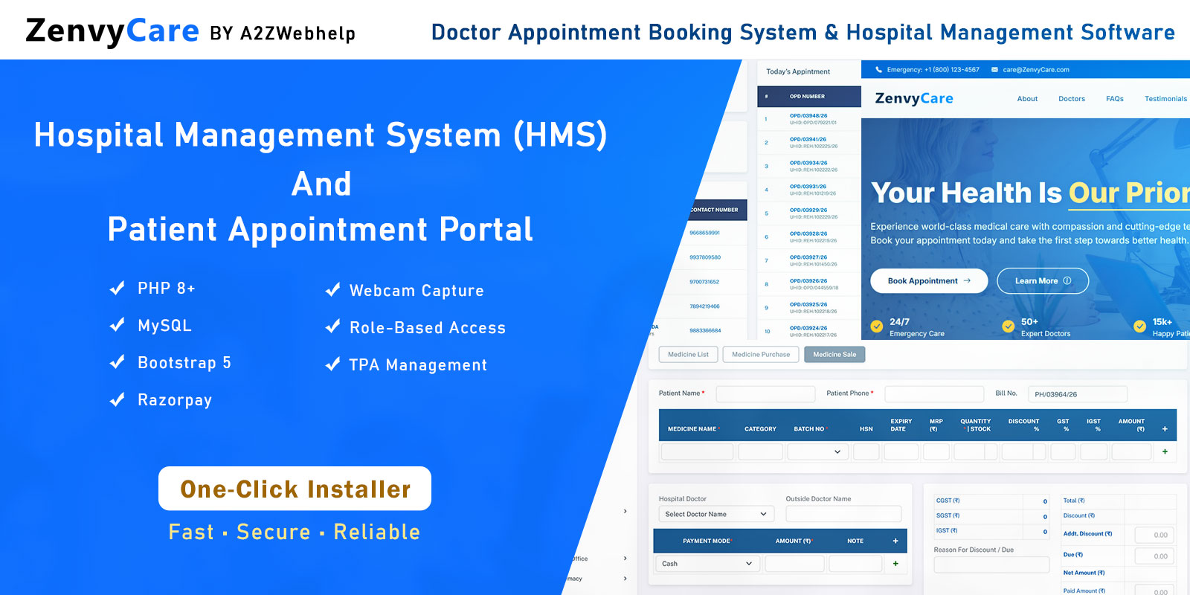This screenshot has width=1190, height=595.
Task: Click contact number 9668659991
Action: 704,233
